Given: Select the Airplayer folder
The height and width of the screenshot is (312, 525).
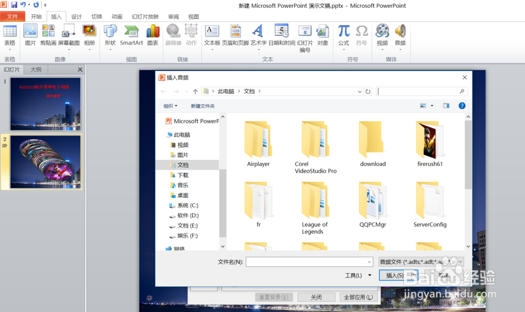Looking at the screenshot, I should click(x=258, y=144).
